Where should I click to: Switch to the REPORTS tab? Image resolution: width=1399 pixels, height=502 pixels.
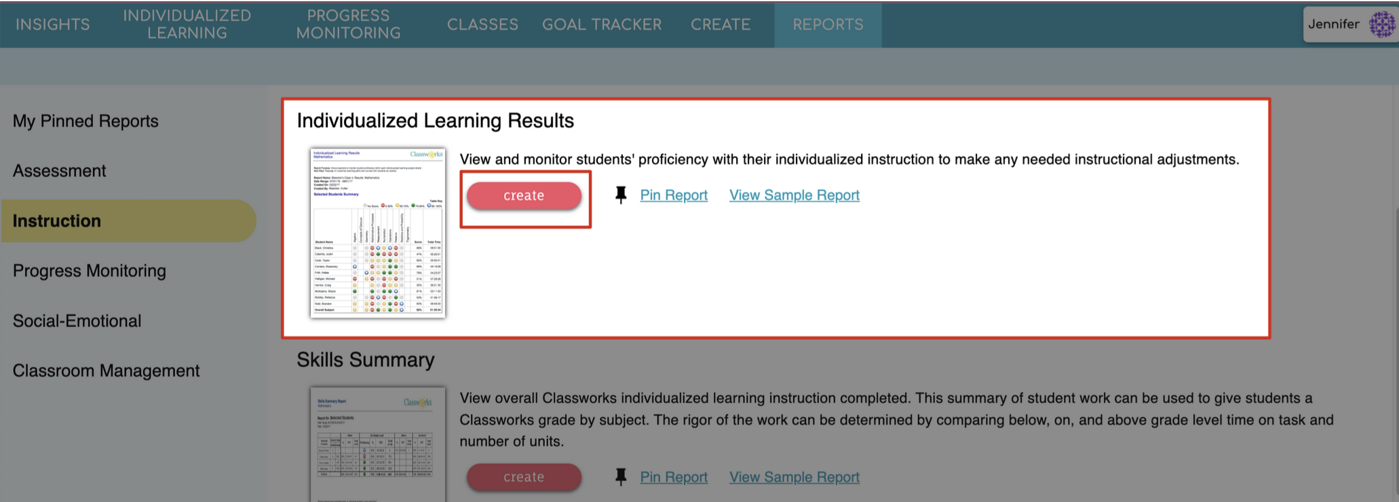(x=828, y=24)
